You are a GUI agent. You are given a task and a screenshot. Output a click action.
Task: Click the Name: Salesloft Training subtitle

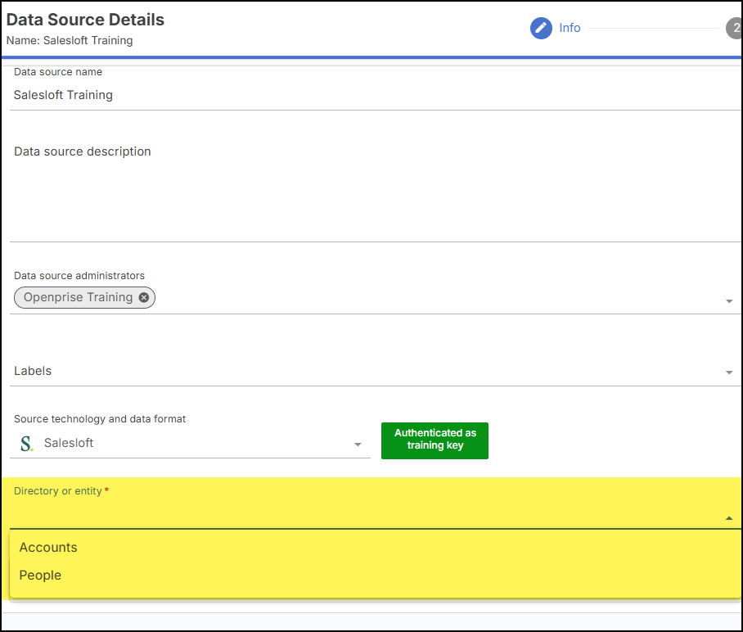(70, 40)
